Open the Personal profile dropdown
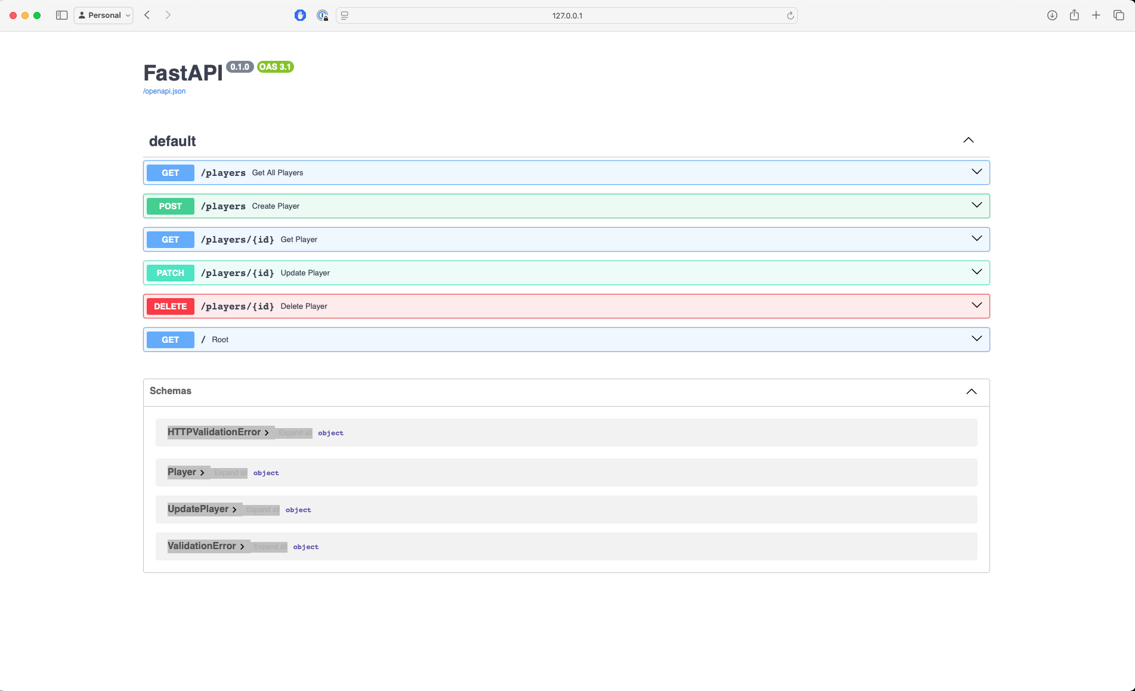The height and width of the screenshot is (691, 1135). point(104,16)
